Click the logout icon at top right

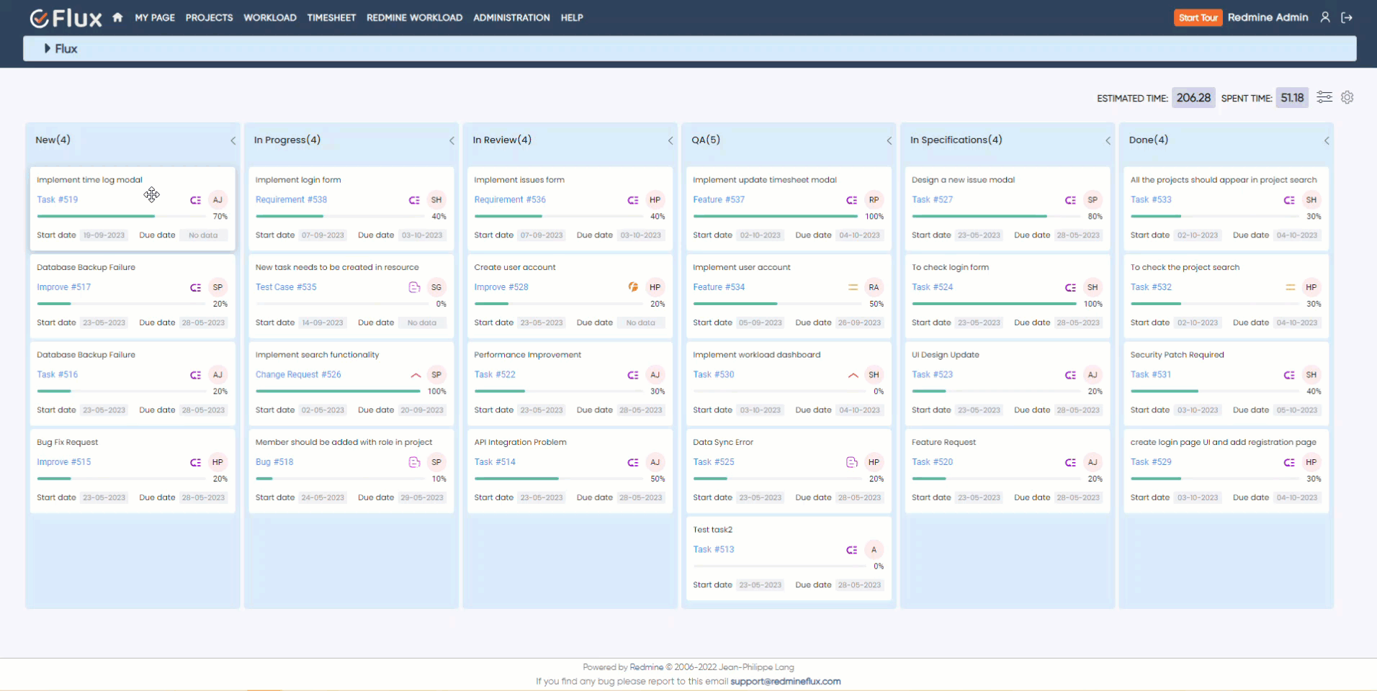pos(1348,17)
